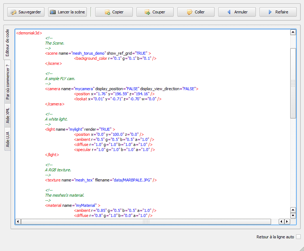Viewport: 304px width, 251px height.
Task: Click the data/MARBPALE.JPG filename value
Action: coord(132,180)
